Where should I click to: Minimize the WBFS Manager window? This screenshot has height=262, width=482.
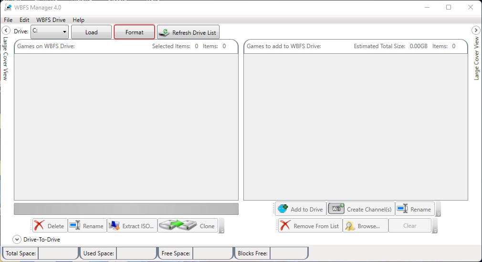427,7
